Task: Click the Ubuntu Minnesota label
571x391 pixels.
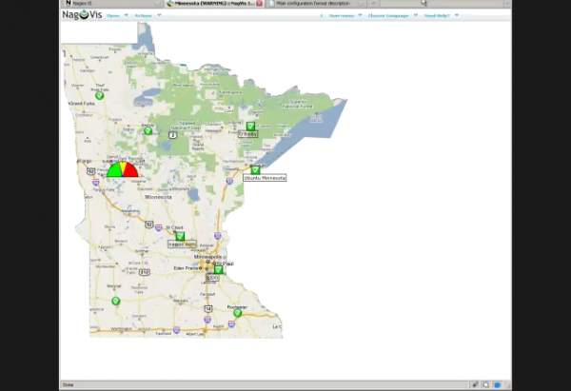Action: pyautogui.click(x=265, y=178)
